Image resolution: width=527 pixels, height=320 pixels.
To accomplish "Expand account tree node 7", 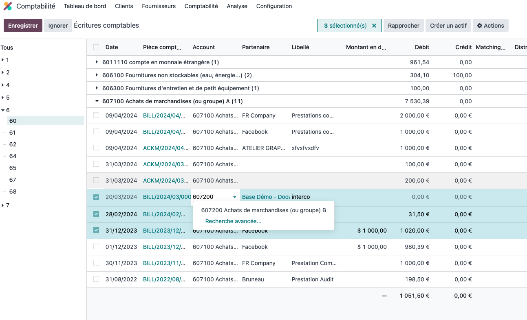I will (3, 205).
